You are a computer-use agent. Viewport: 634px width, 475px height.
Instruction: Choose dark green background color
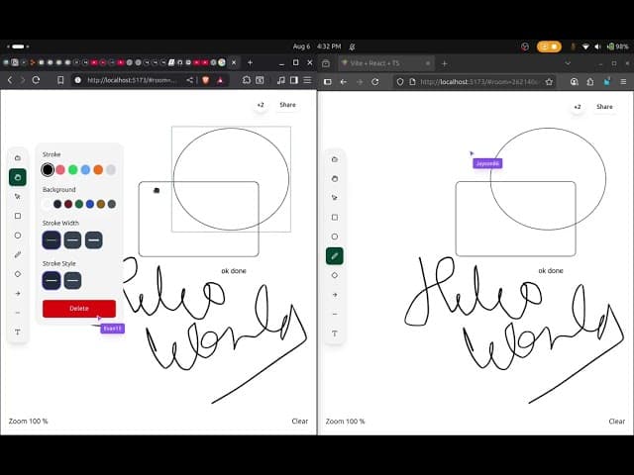click(x=79, y=205)
